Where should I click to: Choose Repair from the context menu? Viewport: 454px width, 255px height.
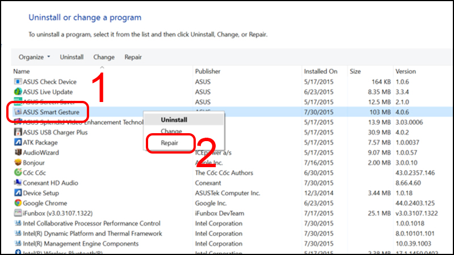[x=169, y=143]
